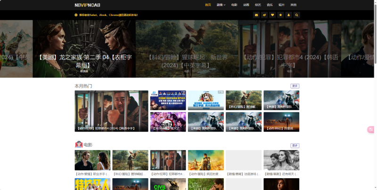Image resolution: width=377 pixels, height=190 pixels.
Task: Open the user account icon
Action: [288, 15]
